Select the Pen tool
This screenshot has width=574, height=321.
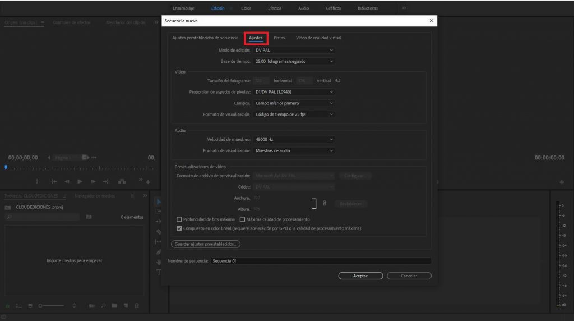(x=159, y=252)
